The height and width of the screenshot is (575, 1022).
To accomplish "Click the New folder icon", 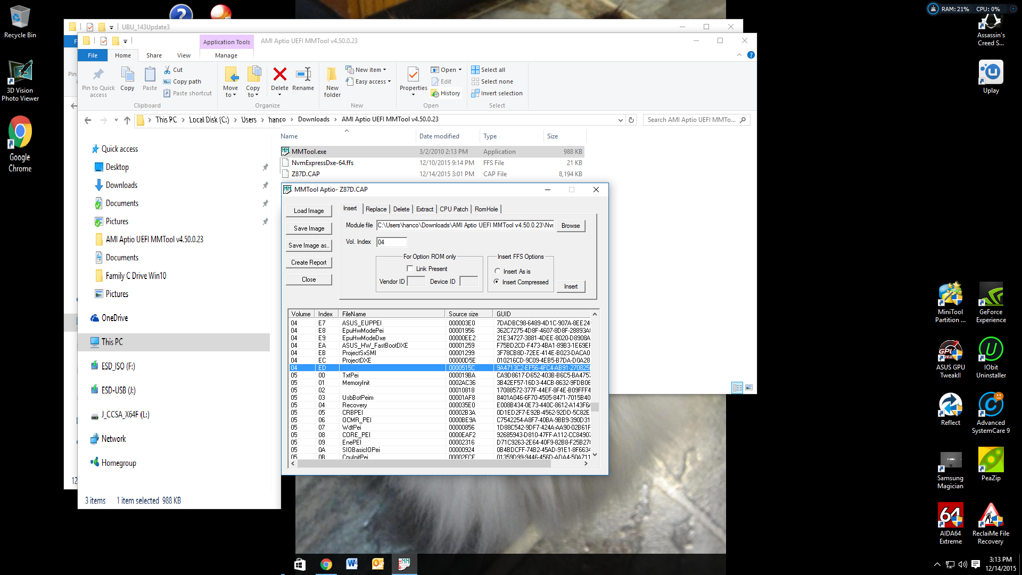I will coord(332,74).
